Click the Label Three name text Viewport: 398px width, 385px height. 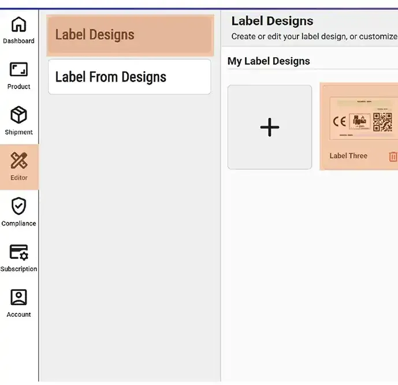(x=348, y=156)
